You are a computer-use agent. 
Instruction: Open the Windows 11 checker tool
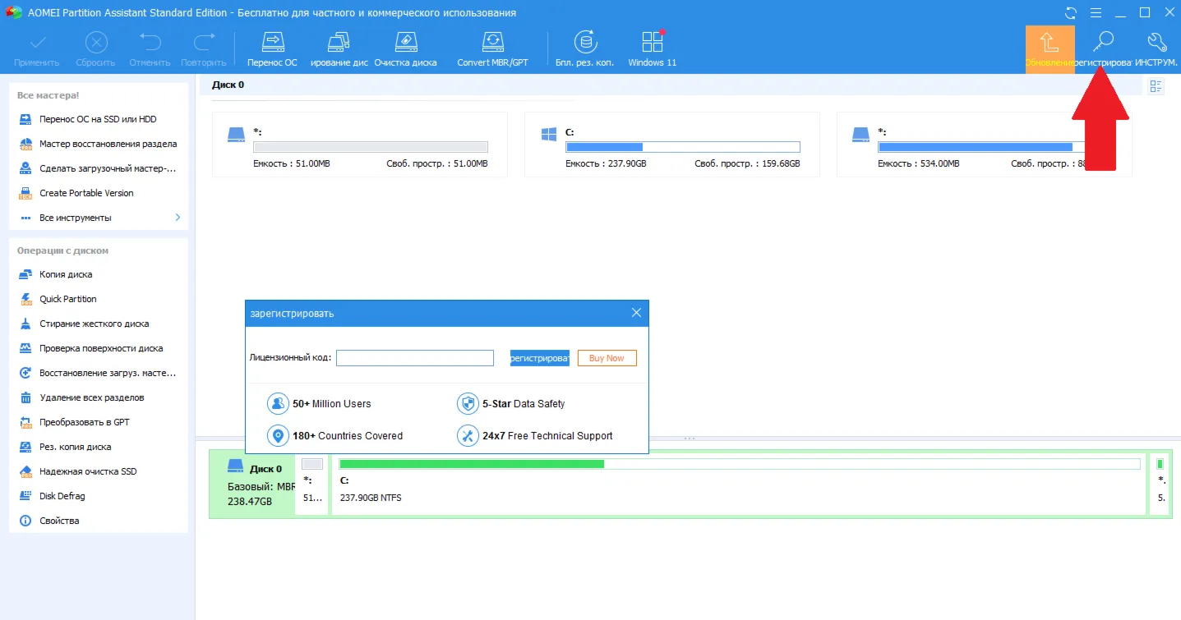coord(653,49)
